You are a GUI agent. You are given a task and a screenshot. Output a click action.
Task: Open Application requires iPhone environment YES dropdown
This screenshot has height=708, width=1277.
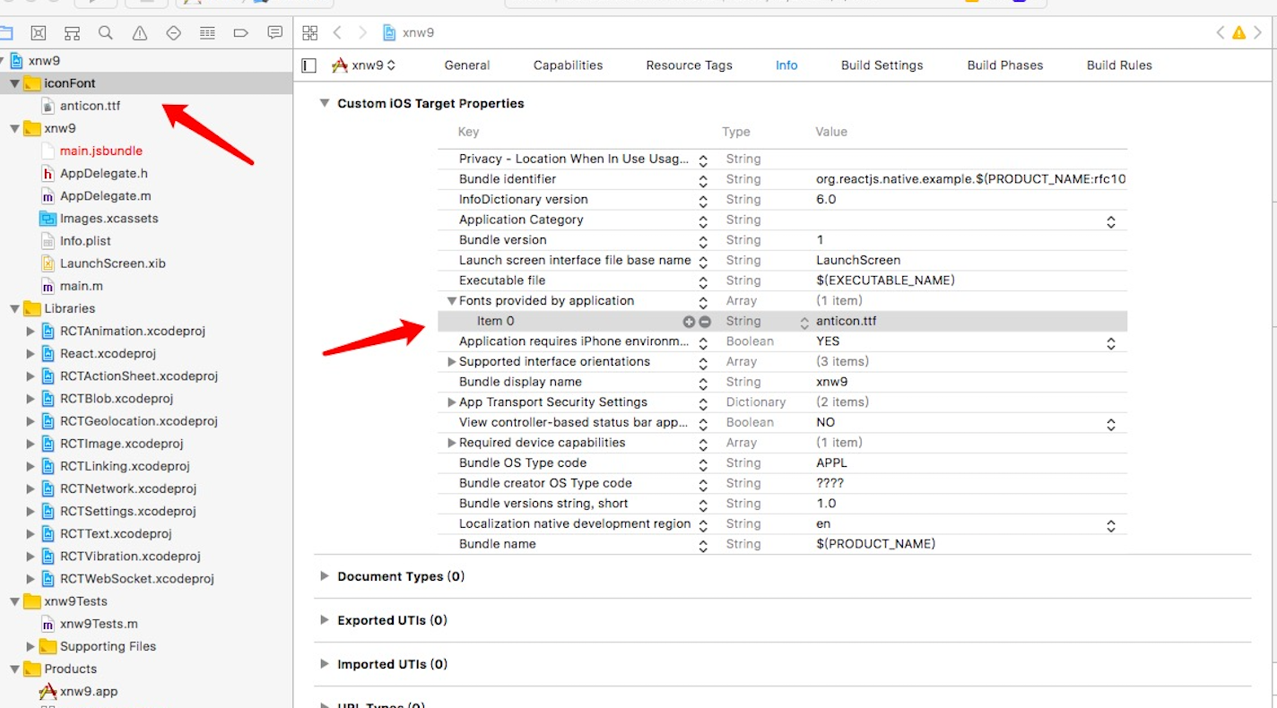click(1110, 342)
